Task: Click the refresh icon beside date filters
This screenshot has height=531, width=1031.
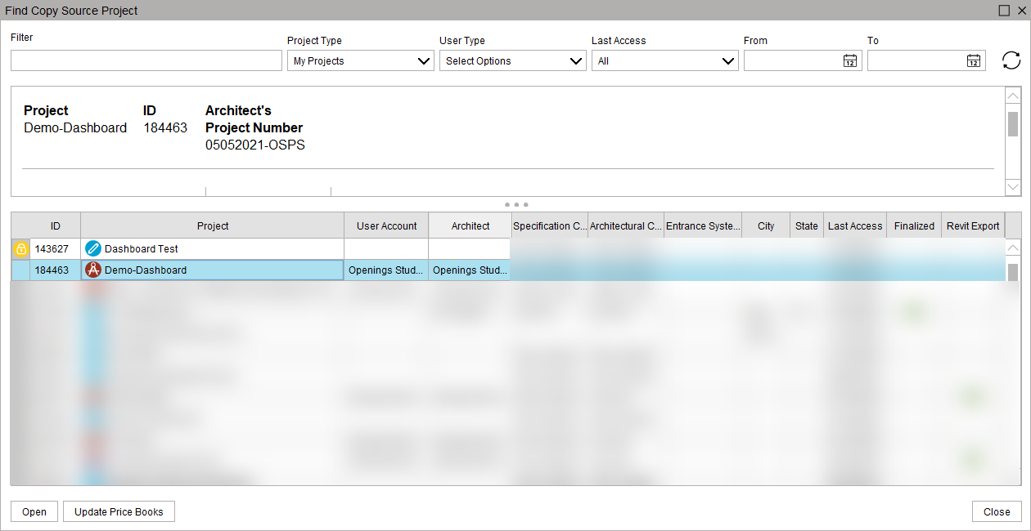Action: [1011, 60]
